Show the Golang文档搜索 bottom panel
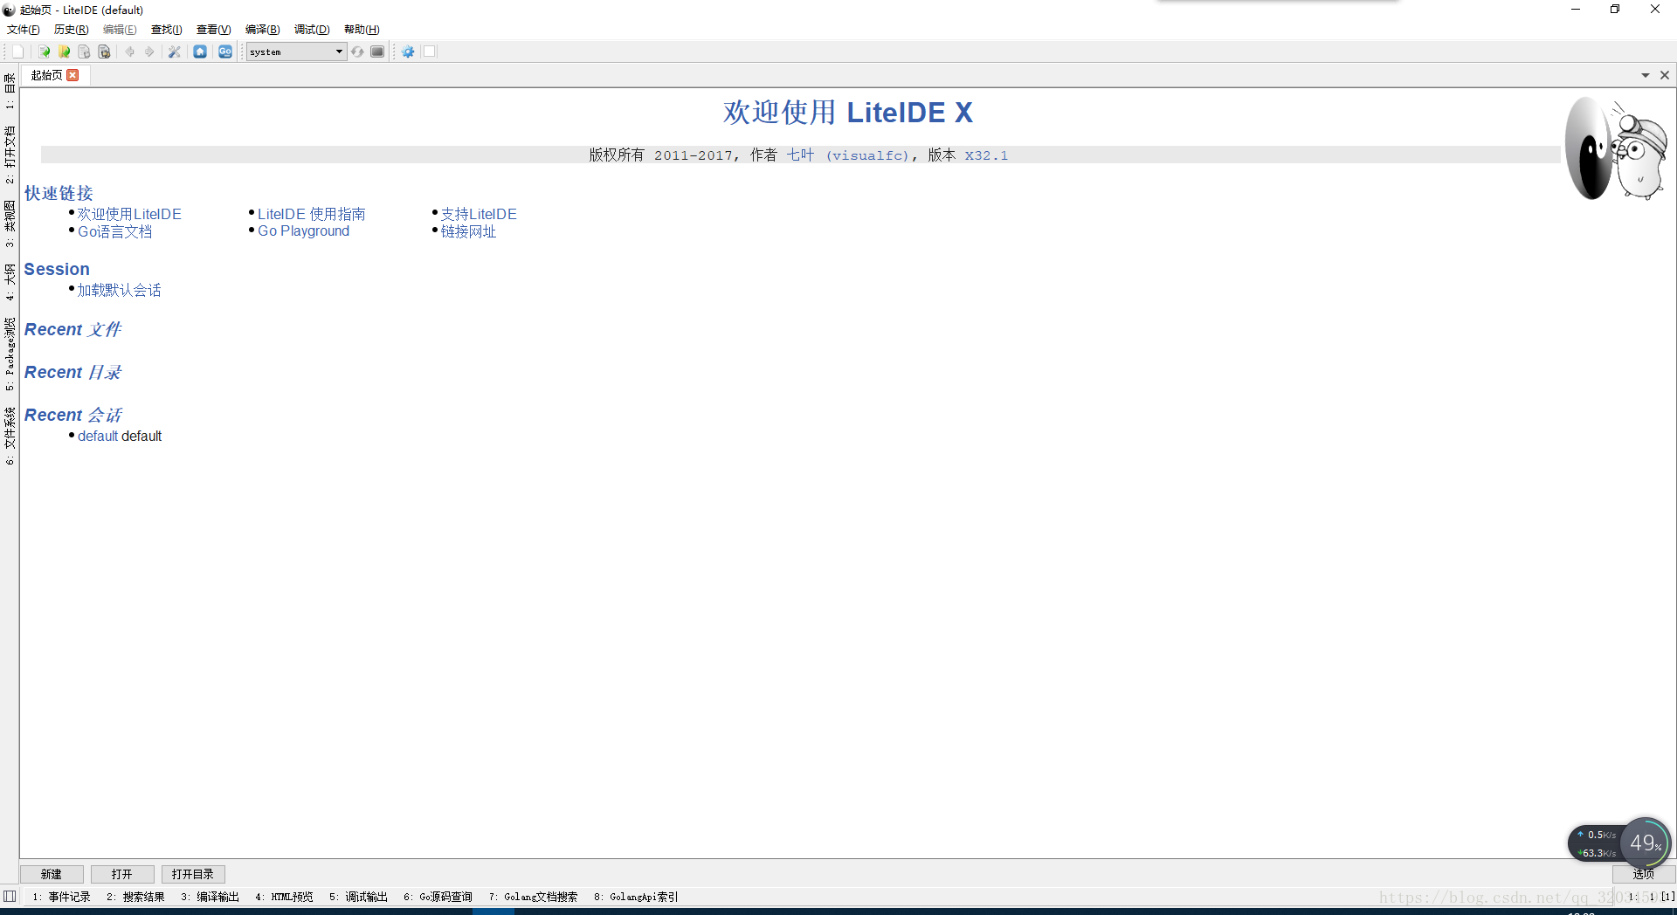1677x915 pixels. [x=533, y=897]
